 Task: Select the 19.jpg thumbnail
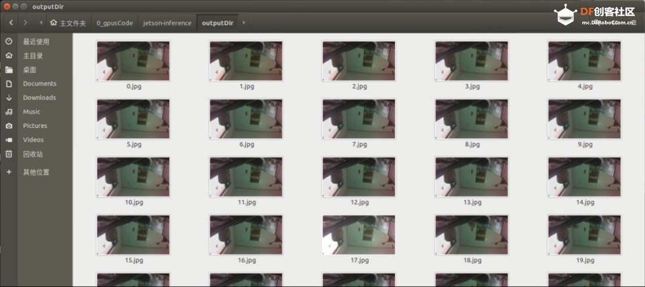pyautogui.click(x=585, y=235)
